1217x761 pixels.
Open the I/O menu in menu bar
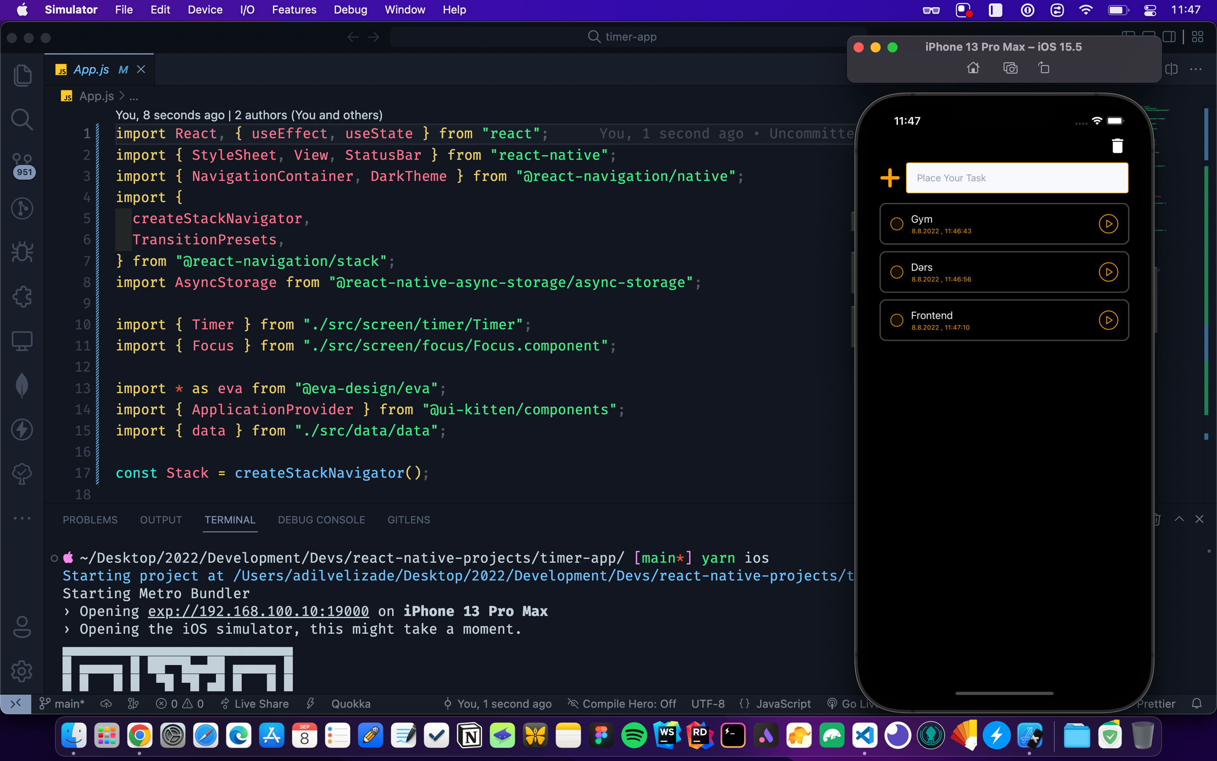(x=247, y=10)
